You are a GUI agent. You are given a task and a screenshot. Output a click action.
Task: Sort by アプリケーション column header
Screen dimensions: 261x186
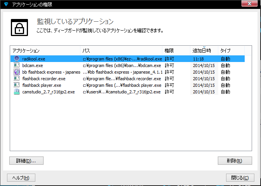45,50
